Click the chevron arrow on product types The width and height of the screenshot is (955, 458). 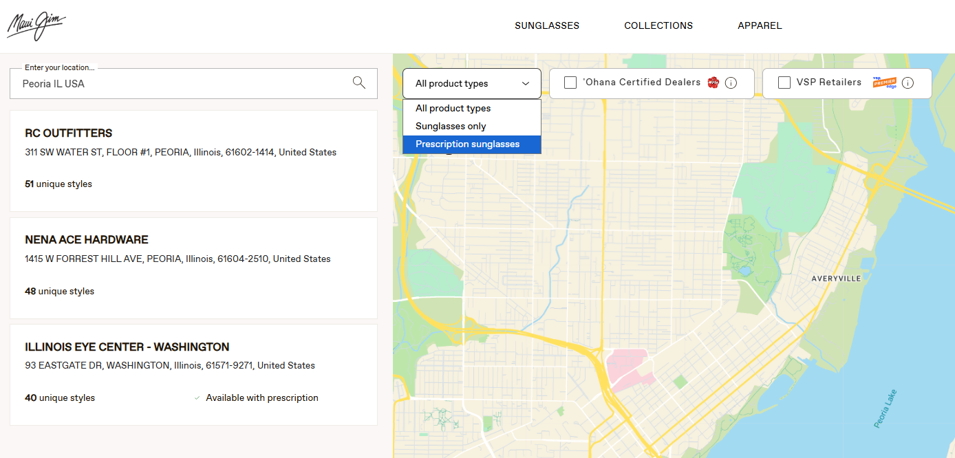coord(526,84)
